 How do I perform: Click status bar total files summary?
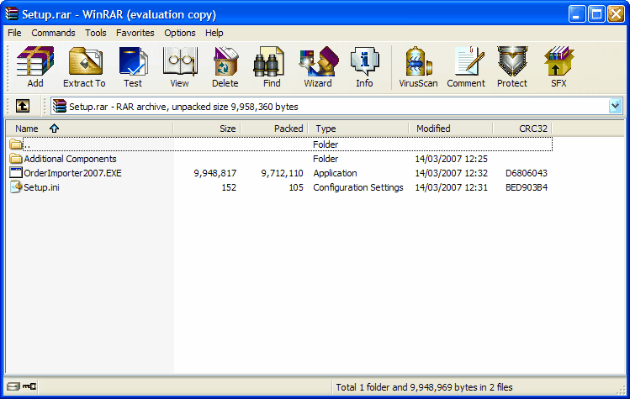tap(424, 387)
